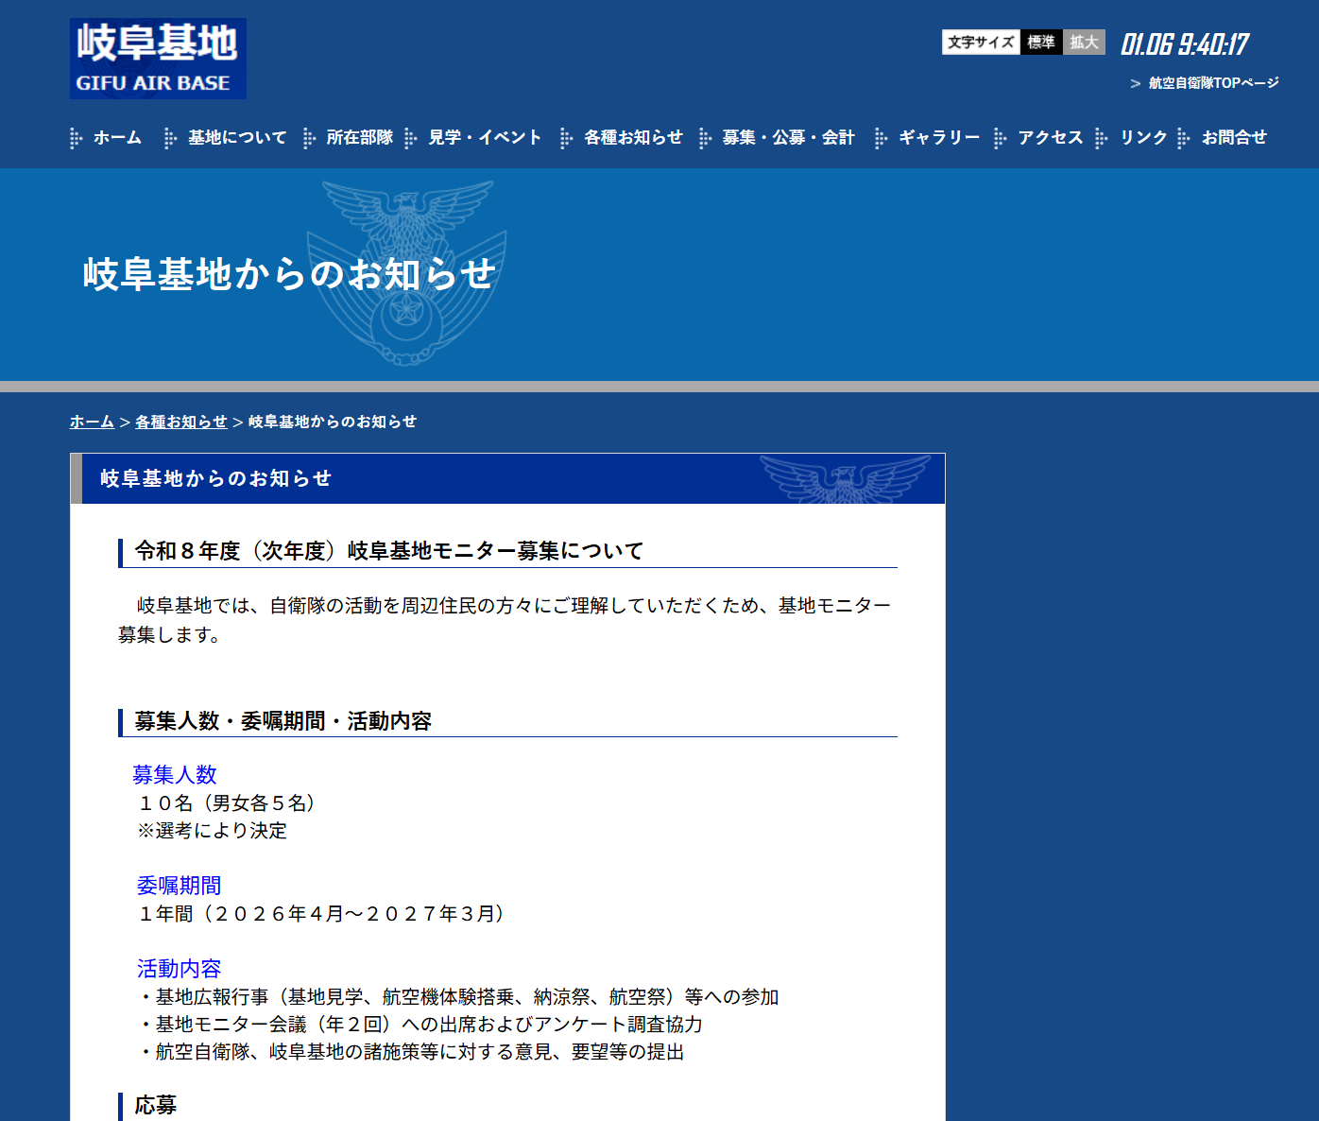Switch text size to 拡大

point(1084,43)
